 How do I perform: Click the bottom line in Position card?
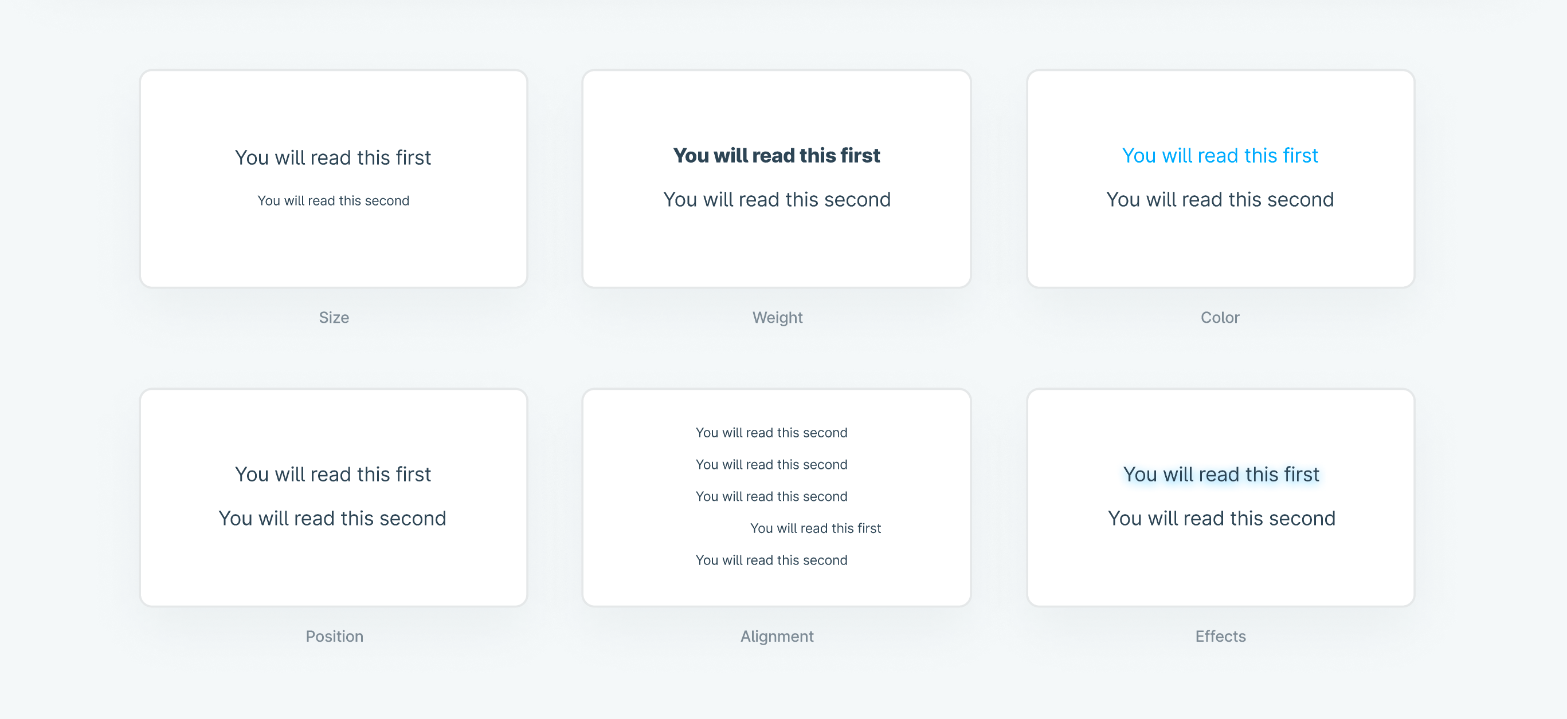(332, 518)
